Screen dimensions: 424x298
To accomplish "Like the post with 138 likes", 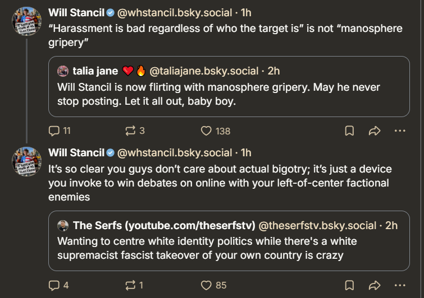I will pos(215,131).
